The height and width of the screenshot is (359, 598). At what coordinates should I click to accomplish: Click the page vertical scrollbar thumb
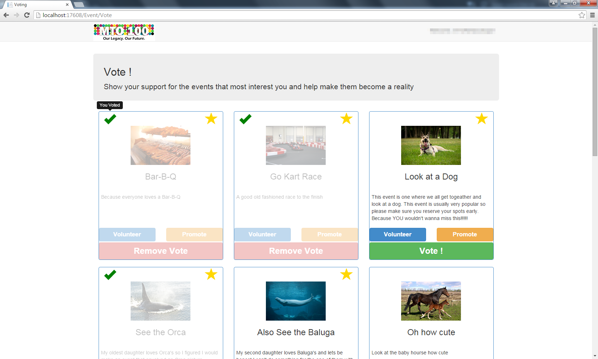tap(595, 92)
